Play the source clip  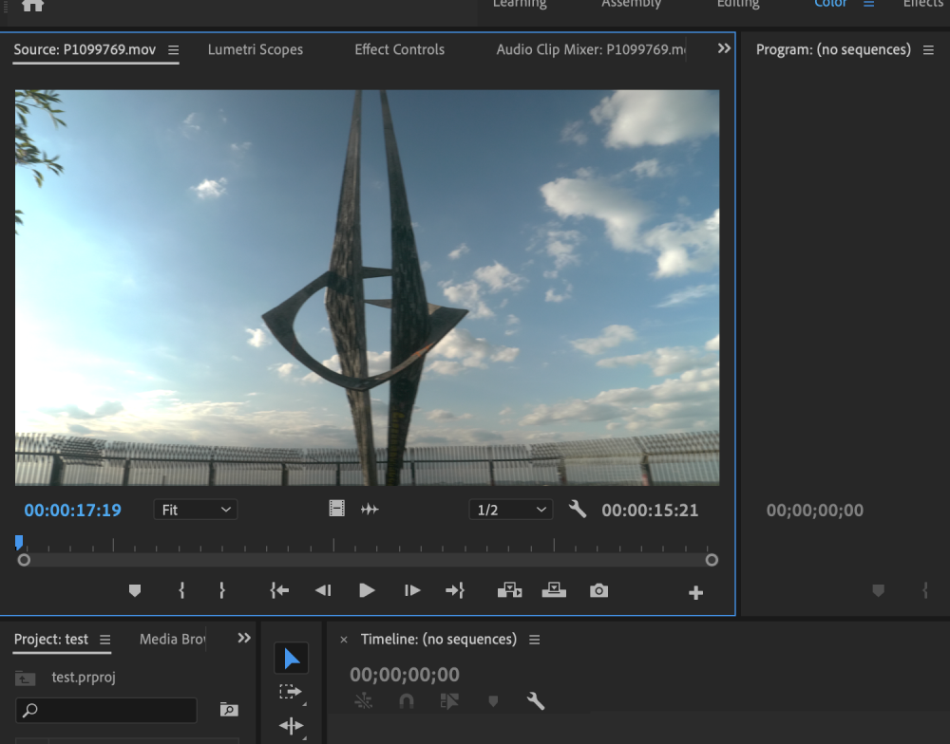pyautogui.click(x=367, y=590)
